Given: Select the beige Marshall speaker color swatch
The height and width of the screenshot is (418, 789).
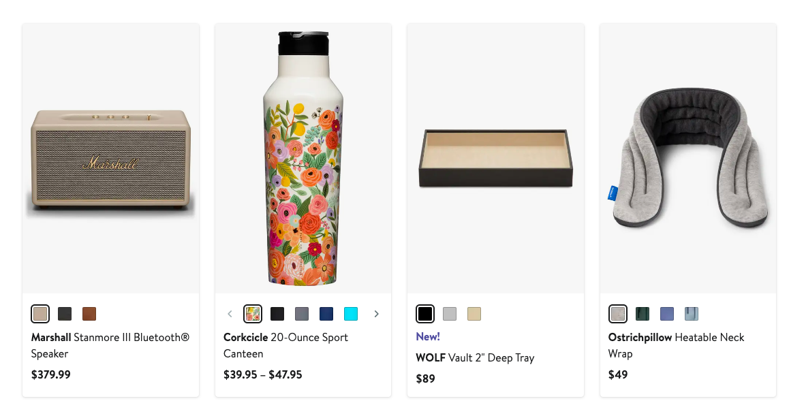Looking at the screenshot, I should click(x=40, y=314).
